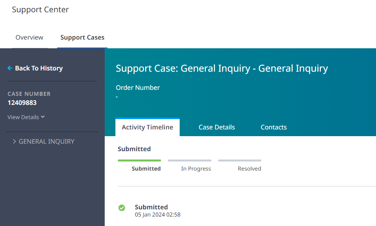This screenshot has width=376, height=226.
Task: Click the Submitted stage label under progress bar
Action: [146, 169]
